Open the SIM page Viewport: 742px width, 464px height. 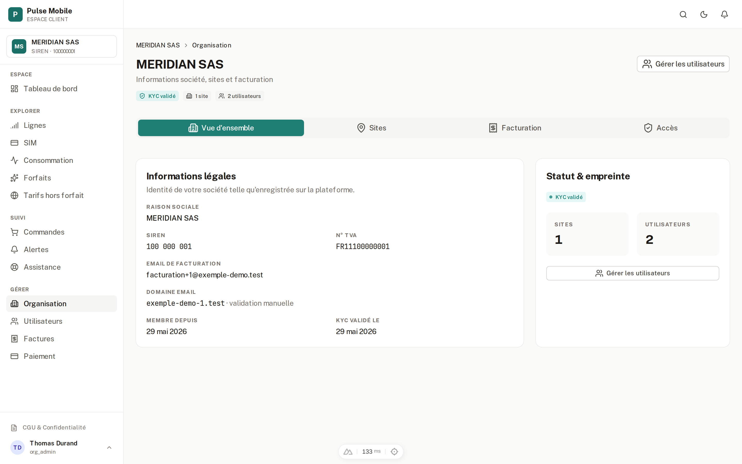[62, 143]
